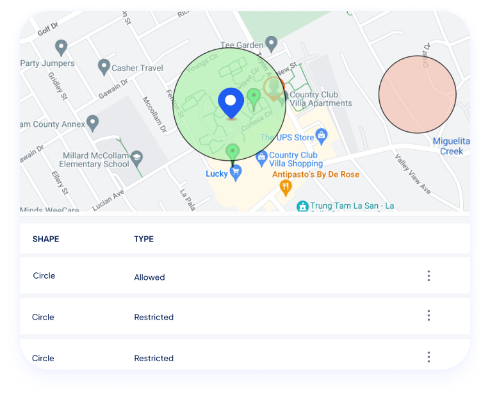Click the TYPE column header

point(143,239)
